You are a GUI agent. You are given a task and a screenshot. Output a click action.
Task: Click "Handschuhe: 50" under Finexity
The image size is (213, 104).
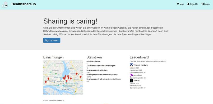point(135,86)
